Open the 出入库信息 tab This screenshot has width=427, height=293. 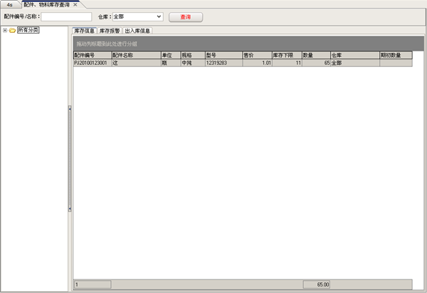point(137,31)
